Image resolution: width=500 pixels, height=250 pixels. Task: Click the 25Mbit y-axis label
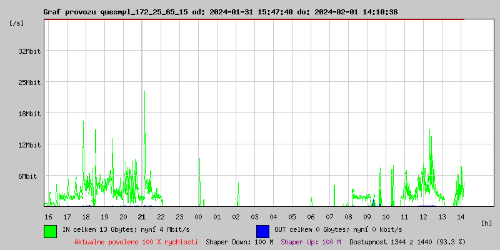point(29,82)
